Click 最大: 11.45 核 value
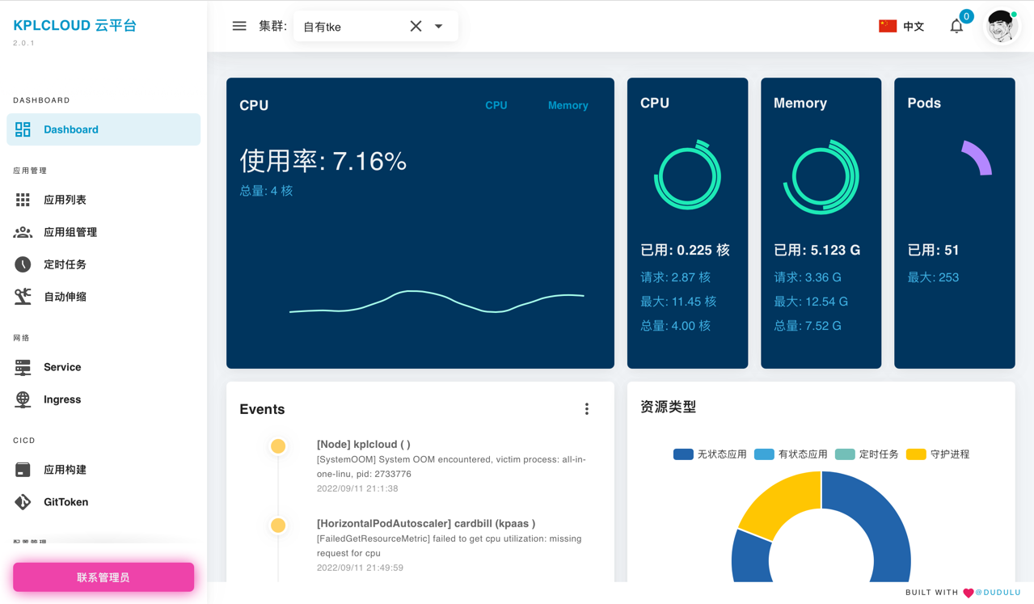Image resolution: width=1034 pixels, height=604 pixels. (x=678, y=302)
